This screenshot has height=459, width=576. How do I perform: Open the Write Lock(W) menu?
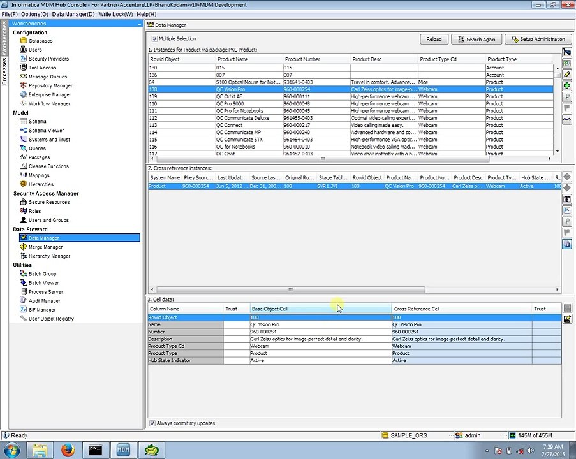pyautogui.click(x=115, y=14)
